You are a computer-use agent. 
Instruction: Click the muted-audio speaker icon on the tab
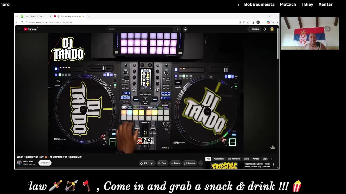click(58, 16)
